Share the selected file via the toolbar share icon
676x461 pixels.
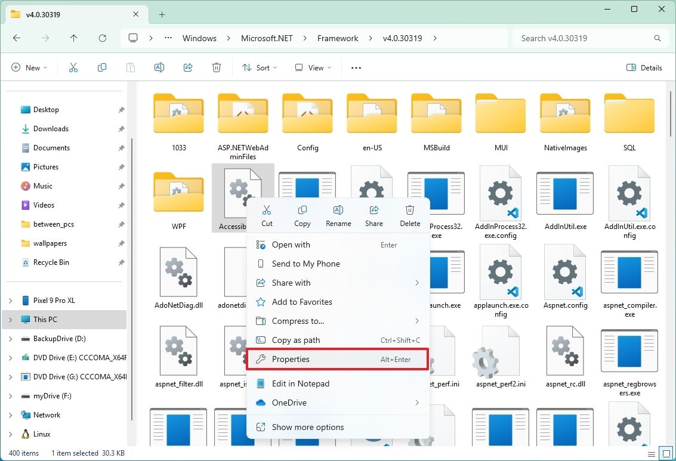(x=188, y=67)
